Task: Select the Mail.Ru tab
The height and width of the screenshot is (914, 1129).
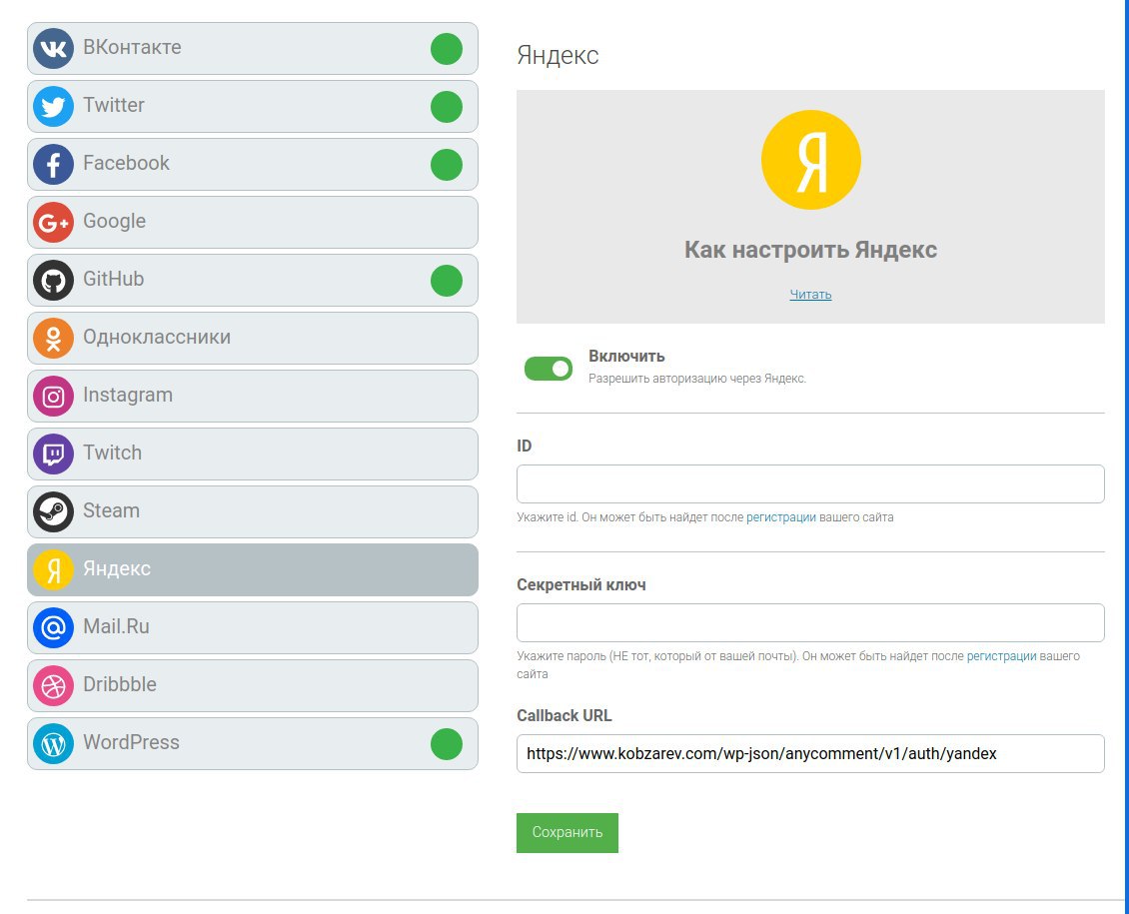Action: (253, 627)
